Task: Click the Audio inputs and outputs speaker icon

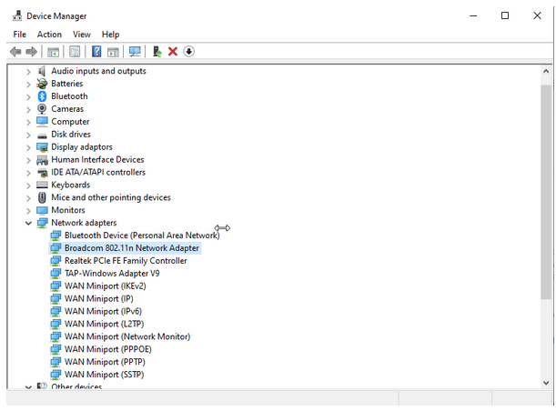Action: click(x=42, y=71)
